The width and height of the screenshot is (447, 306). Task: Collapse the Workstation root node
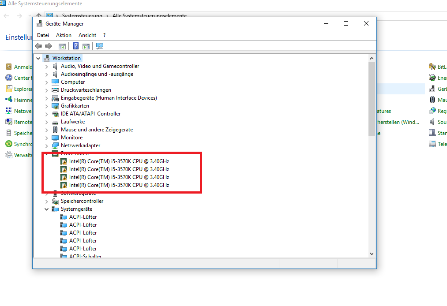pos(38,58)
